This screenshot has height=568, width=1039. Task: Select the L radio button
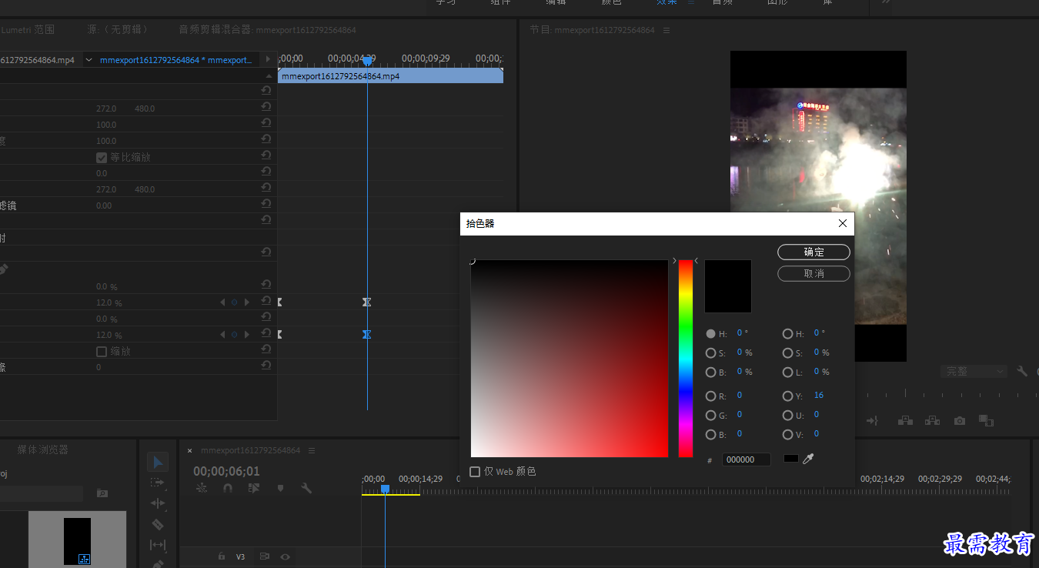[x=787, y=373]
